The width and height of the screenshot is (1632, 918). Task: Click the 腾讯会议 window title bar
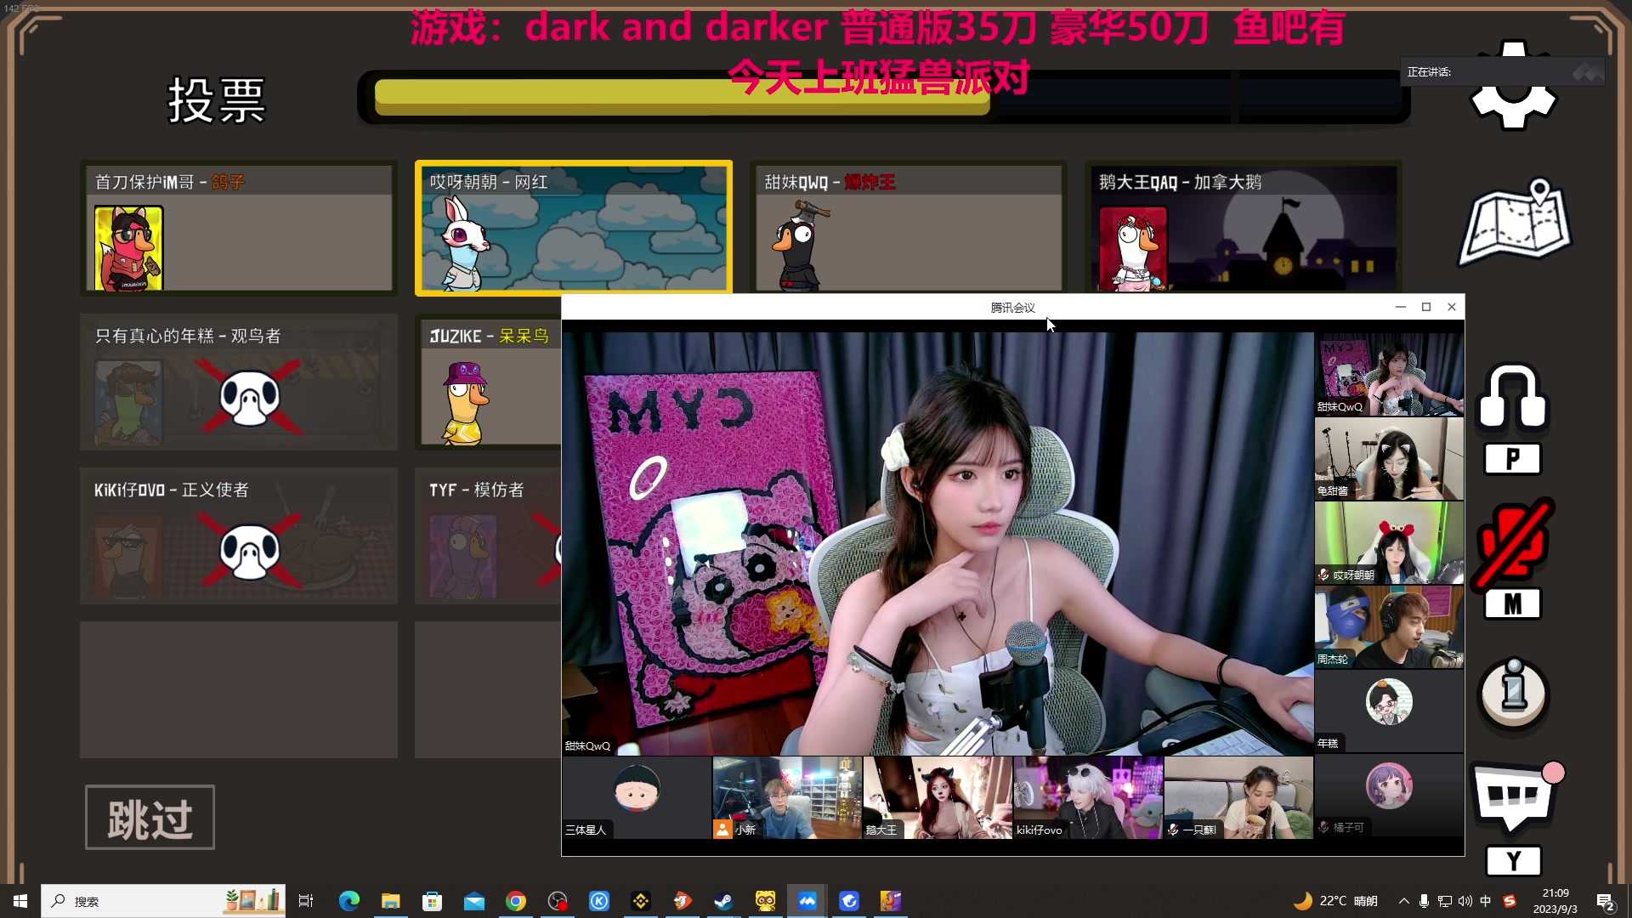pyautogui.click(x=1012, y=307)
